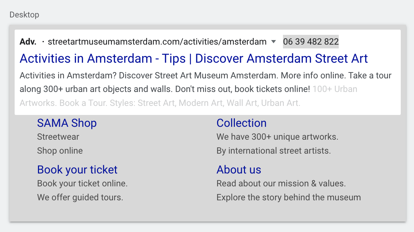
Task: Click the 'Adv.' label
Action: pyautogui.click(x=28, y=42)
